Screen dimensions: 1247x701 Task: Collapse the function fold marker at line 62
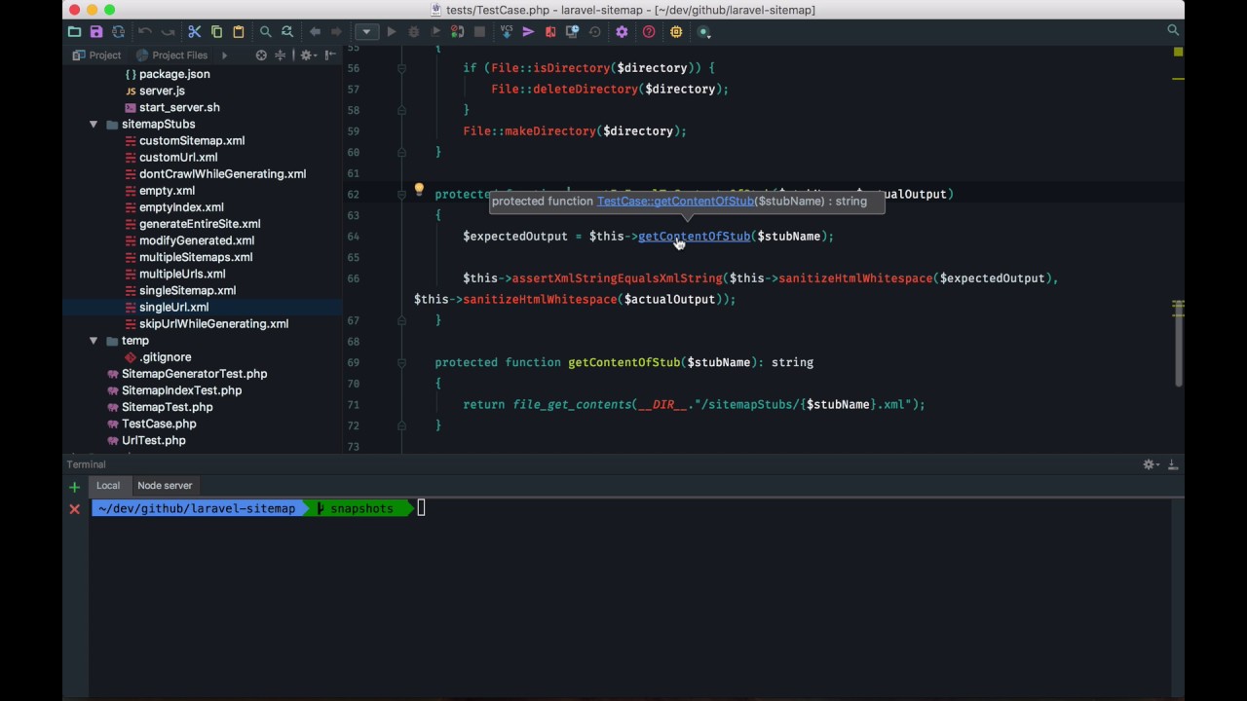(401, 195)
